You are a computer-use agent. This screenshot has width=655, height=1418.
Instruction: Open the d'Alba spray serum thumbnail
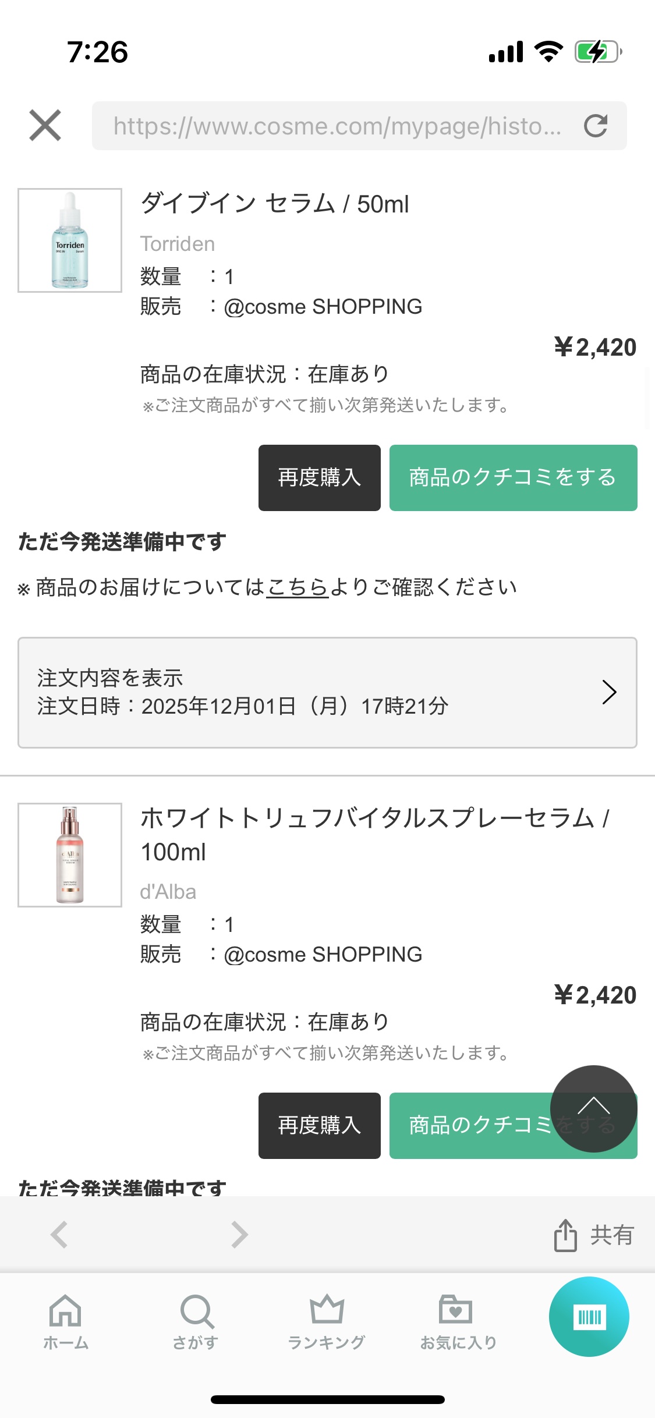pos(70,855)
